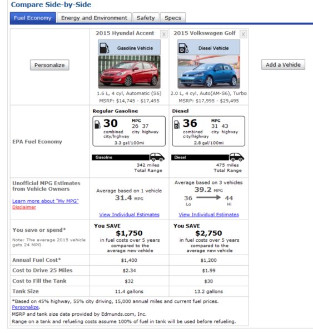Click the "Annual Fuel Cost*" row label
This screenshot has height=333, width=313.
click(x=37, y=260)
